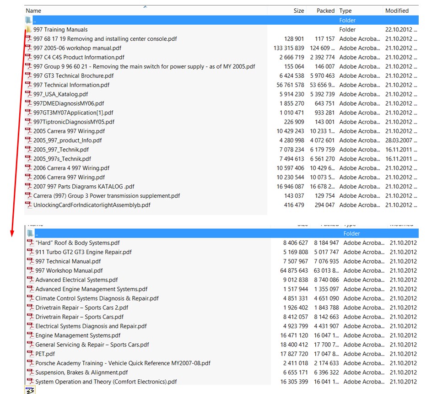The width and height of the screenshot is (426, 394).
Task: Sort the upper list by the Packed column
Action: coord(325,11)
